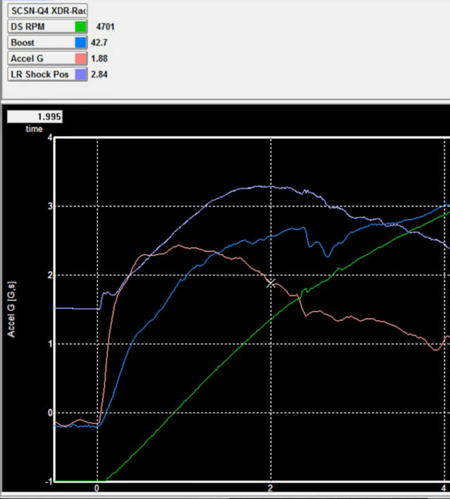Open the purple LR Shock Pos swatch
Image resolution: width=450 pixels, height=499 pixels.
pos(81,74)
